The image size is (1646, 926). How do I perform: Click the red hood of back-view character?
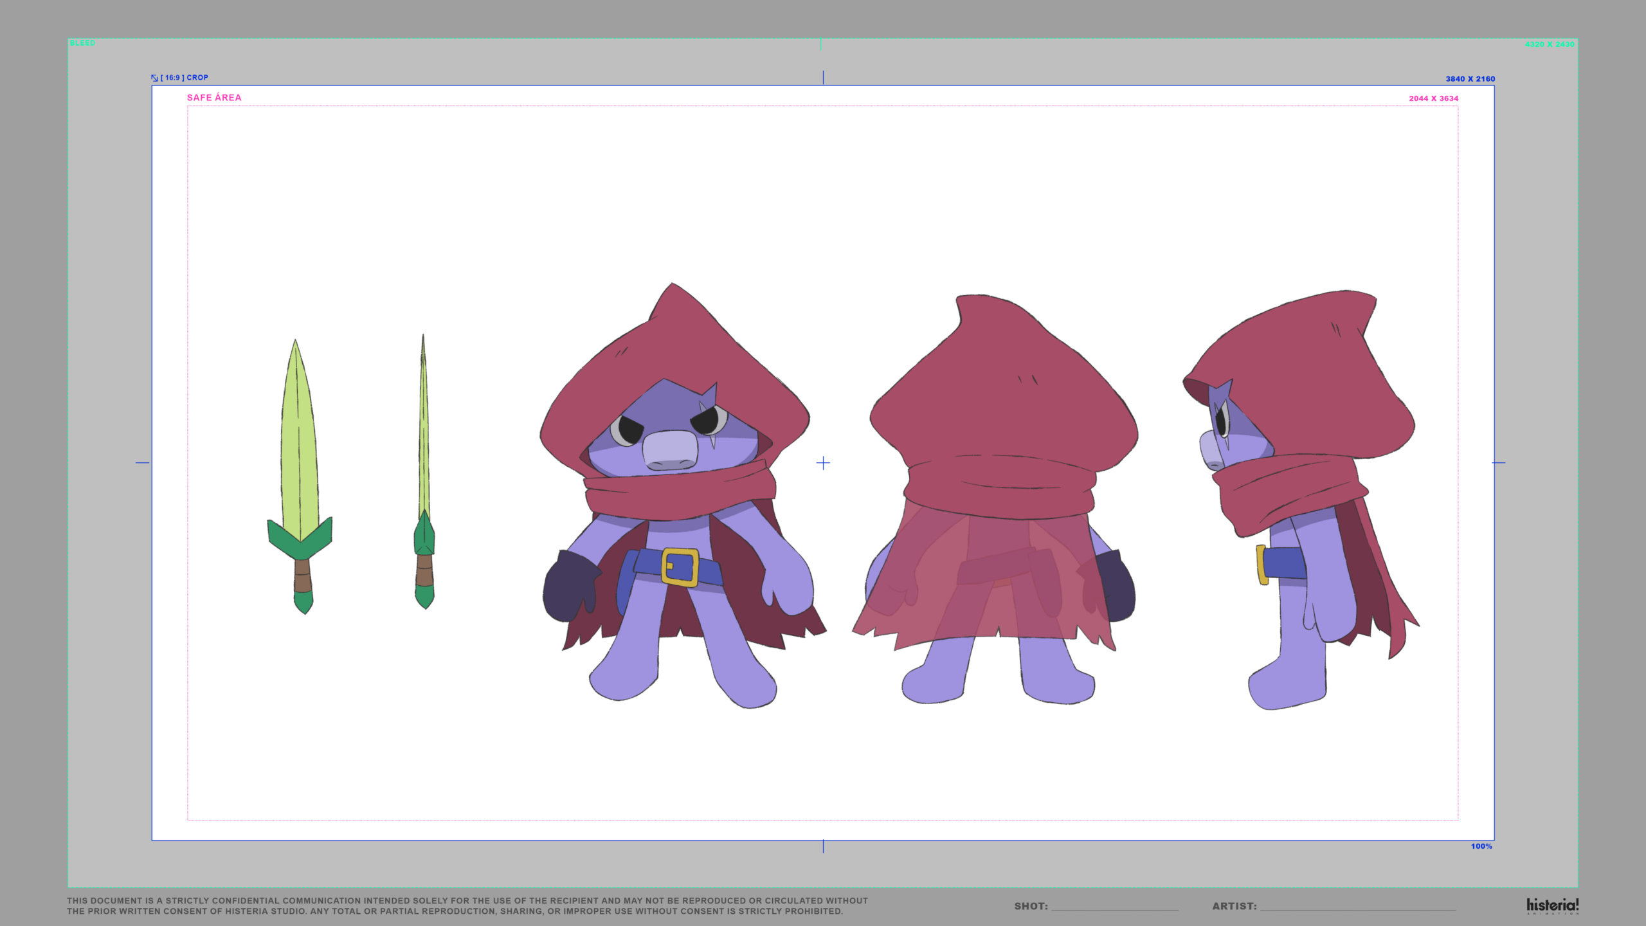(x=1003, y=386)
